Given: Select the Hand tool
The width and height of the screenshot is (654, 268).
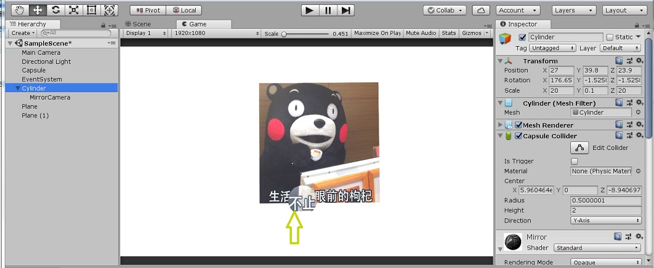Looking at the screenshot, I should pos(20,10).
